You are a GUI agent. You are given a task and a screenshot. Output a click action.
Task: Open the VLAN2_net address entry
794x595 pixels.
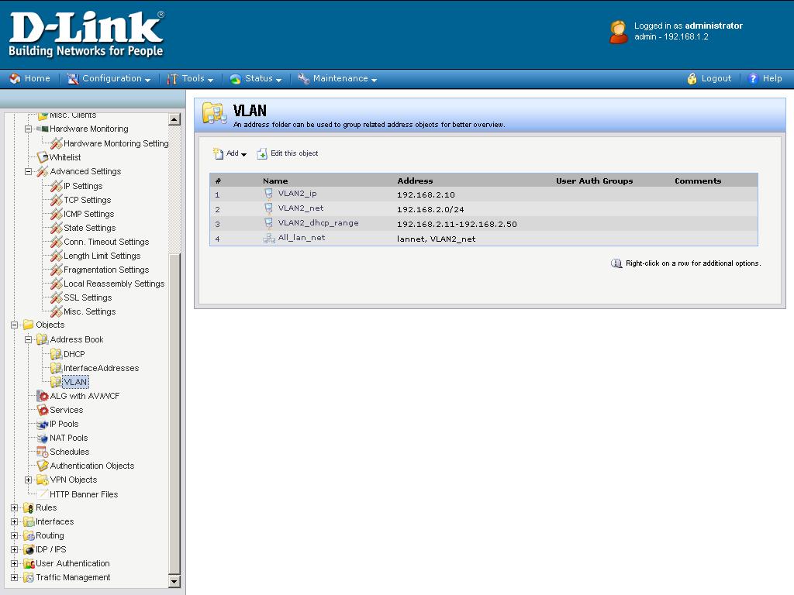click(x=301, y=208)
